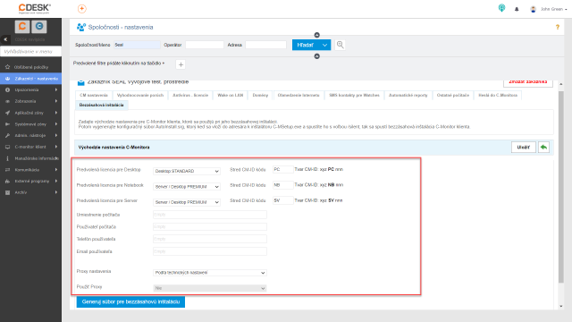
Task: Click Generuj súbor pre bezzásahovú inštaláciu
Action: coord(130,302)
